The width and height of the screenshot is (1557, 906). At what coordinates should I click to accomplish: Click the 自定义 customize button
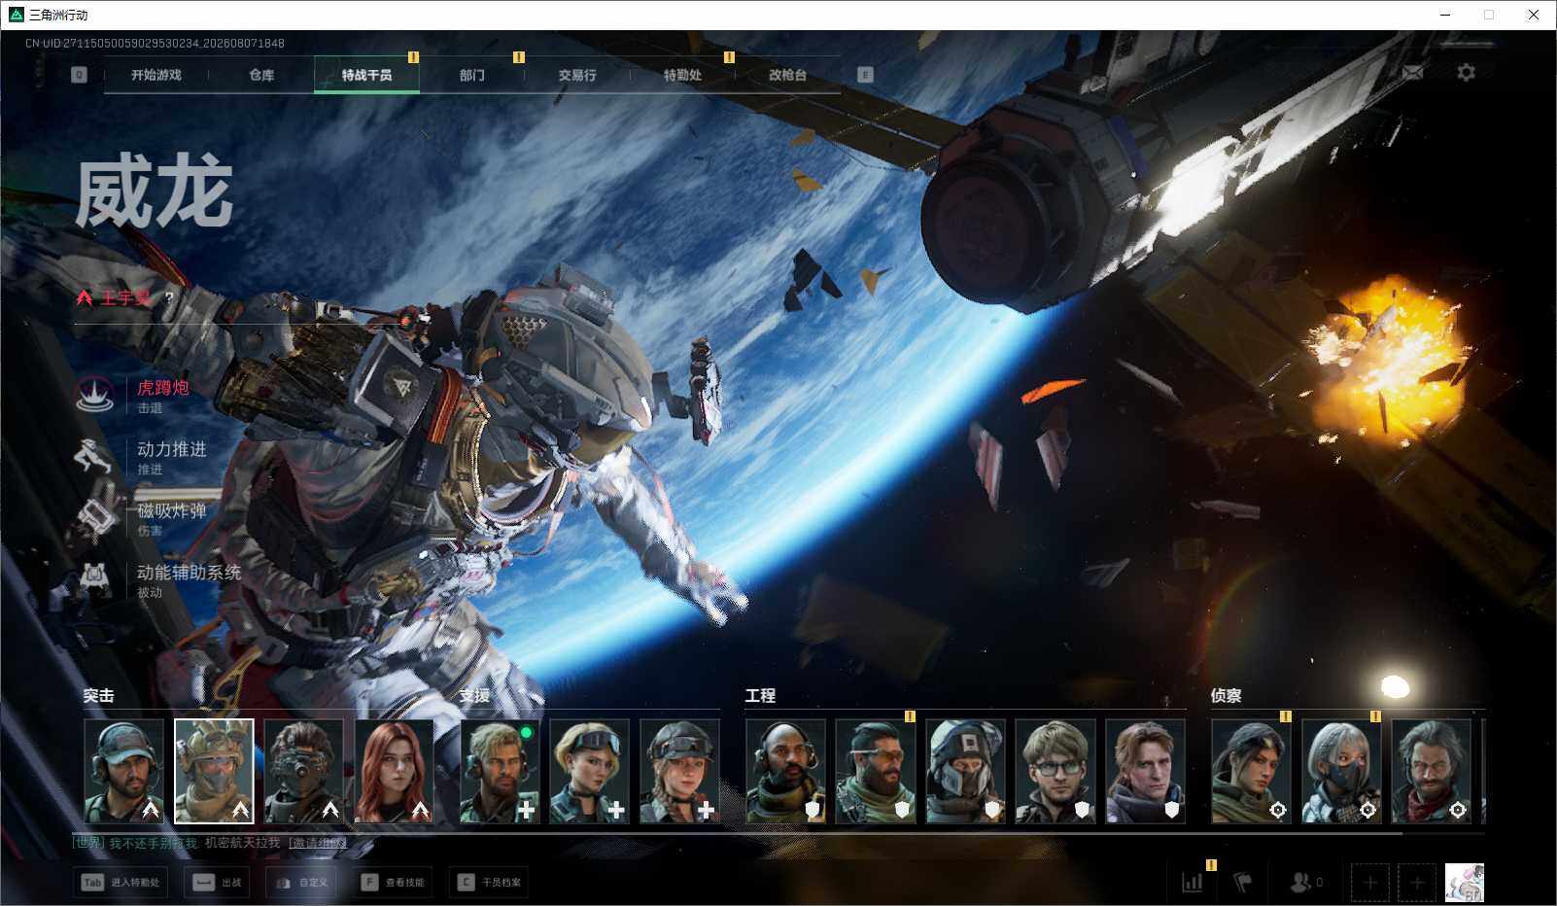(x=301, y=883)
